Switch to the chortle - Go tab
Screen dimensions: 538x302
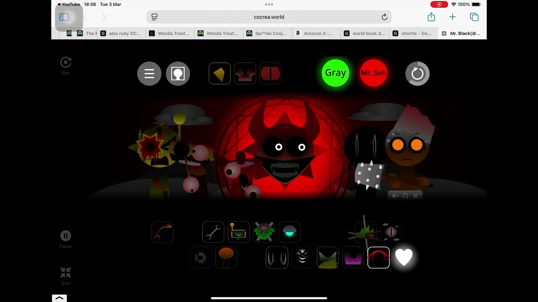pos(414,34)
